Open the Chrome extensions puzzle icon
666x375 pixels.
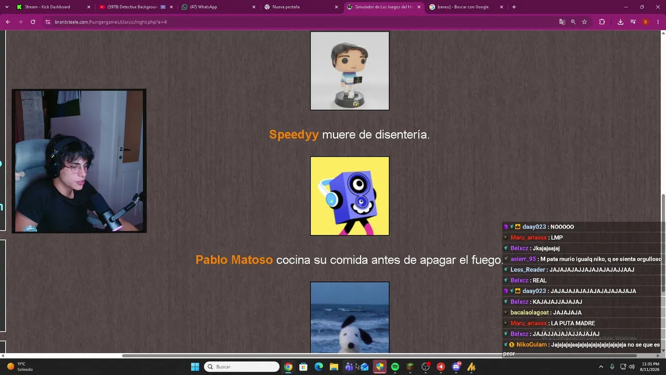click(602, 22)
